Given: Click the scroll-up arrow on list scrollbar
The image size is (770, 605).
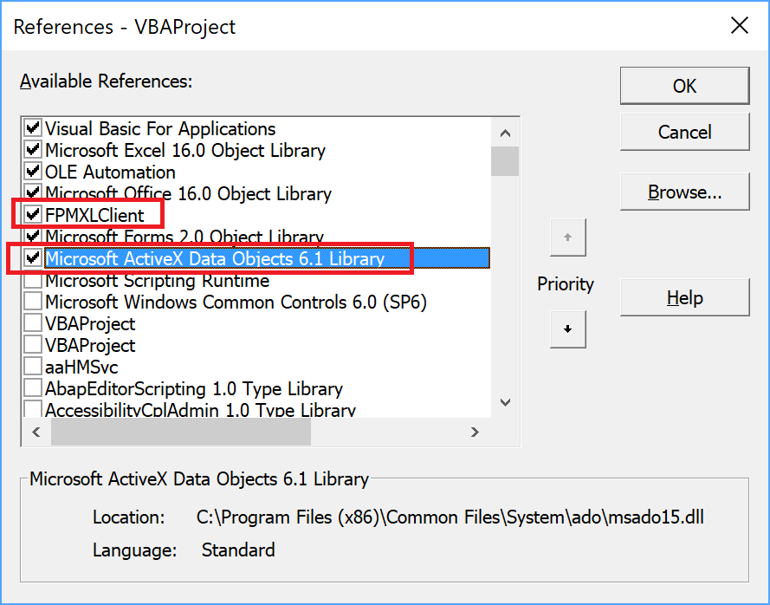Looking at the screenshot, I should coord(505,132).
